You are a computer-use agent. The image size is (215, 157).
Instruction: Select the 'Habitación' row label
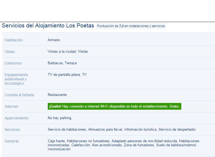point(13,40)
